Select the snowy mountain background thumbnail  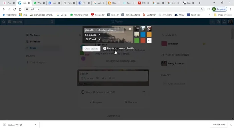(143, 28)
